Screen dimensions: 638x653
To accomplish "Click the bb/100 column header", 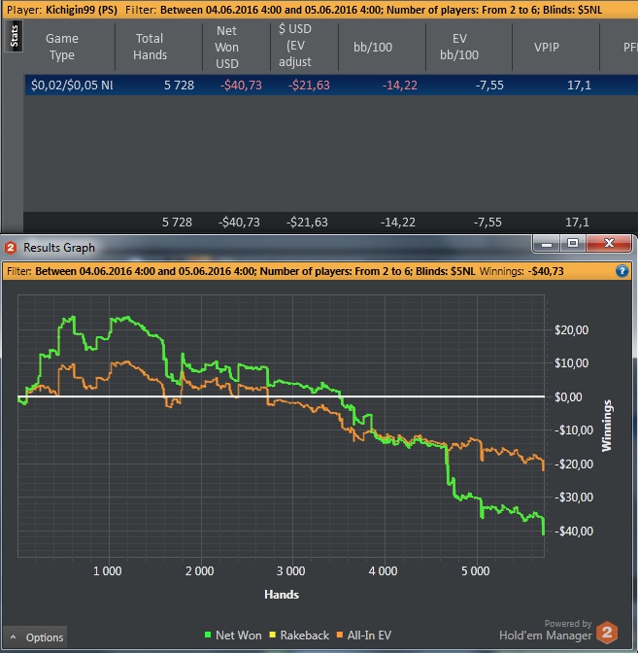I will coord(373,47).
